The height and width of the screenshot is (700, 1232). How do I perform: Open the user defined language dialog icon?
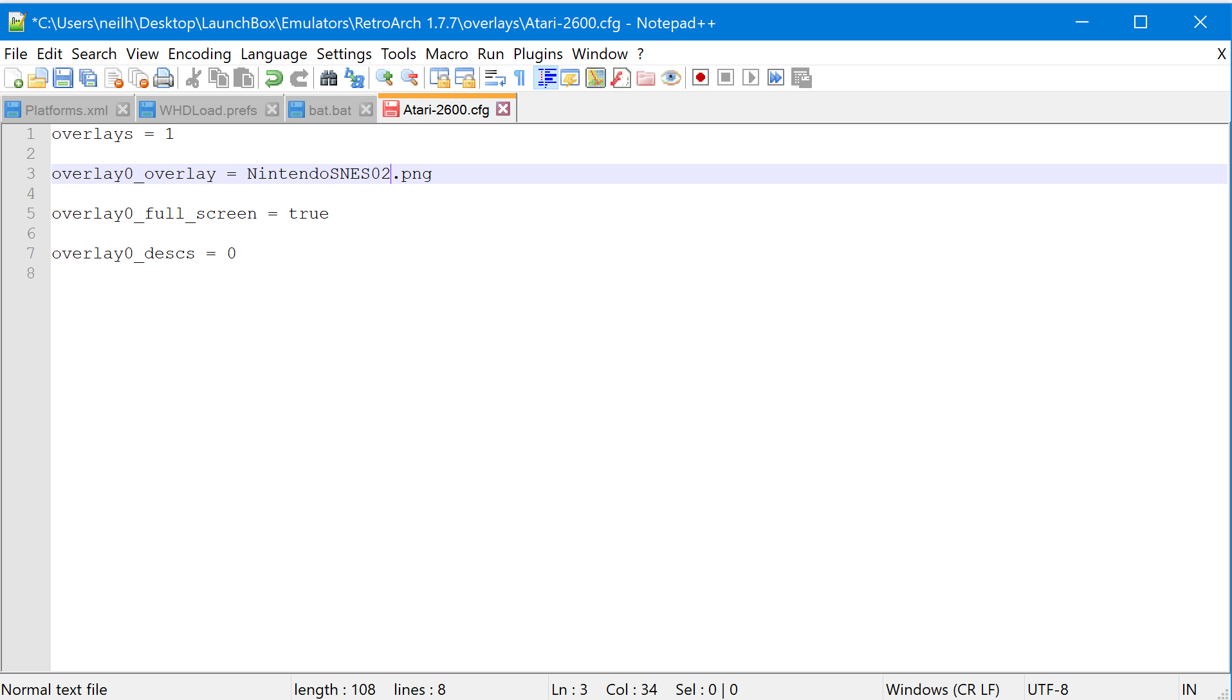coord(571,78)
